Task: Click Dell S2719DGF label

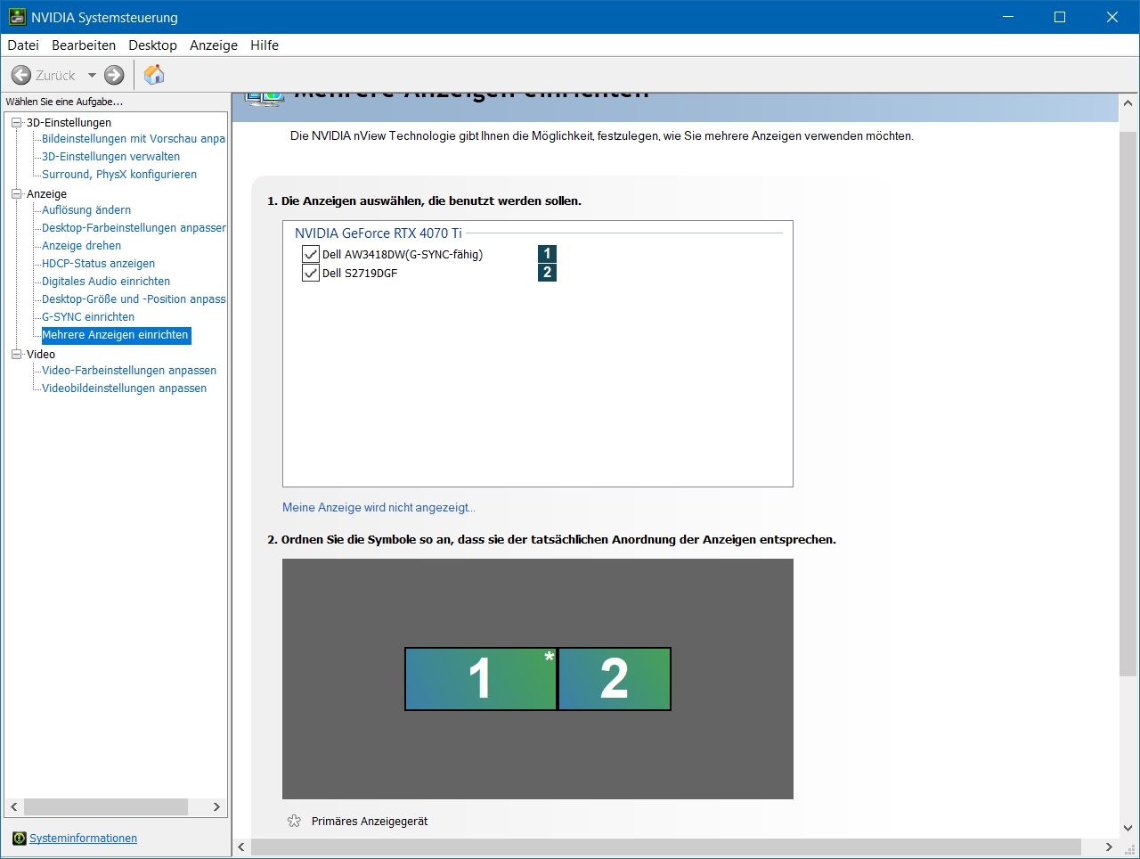Action: tap(360, 274)
